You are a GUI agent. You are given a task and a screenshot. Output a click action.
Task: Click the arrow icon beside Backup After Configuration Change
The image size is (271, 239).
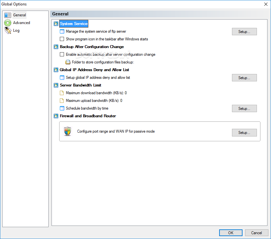56,47
